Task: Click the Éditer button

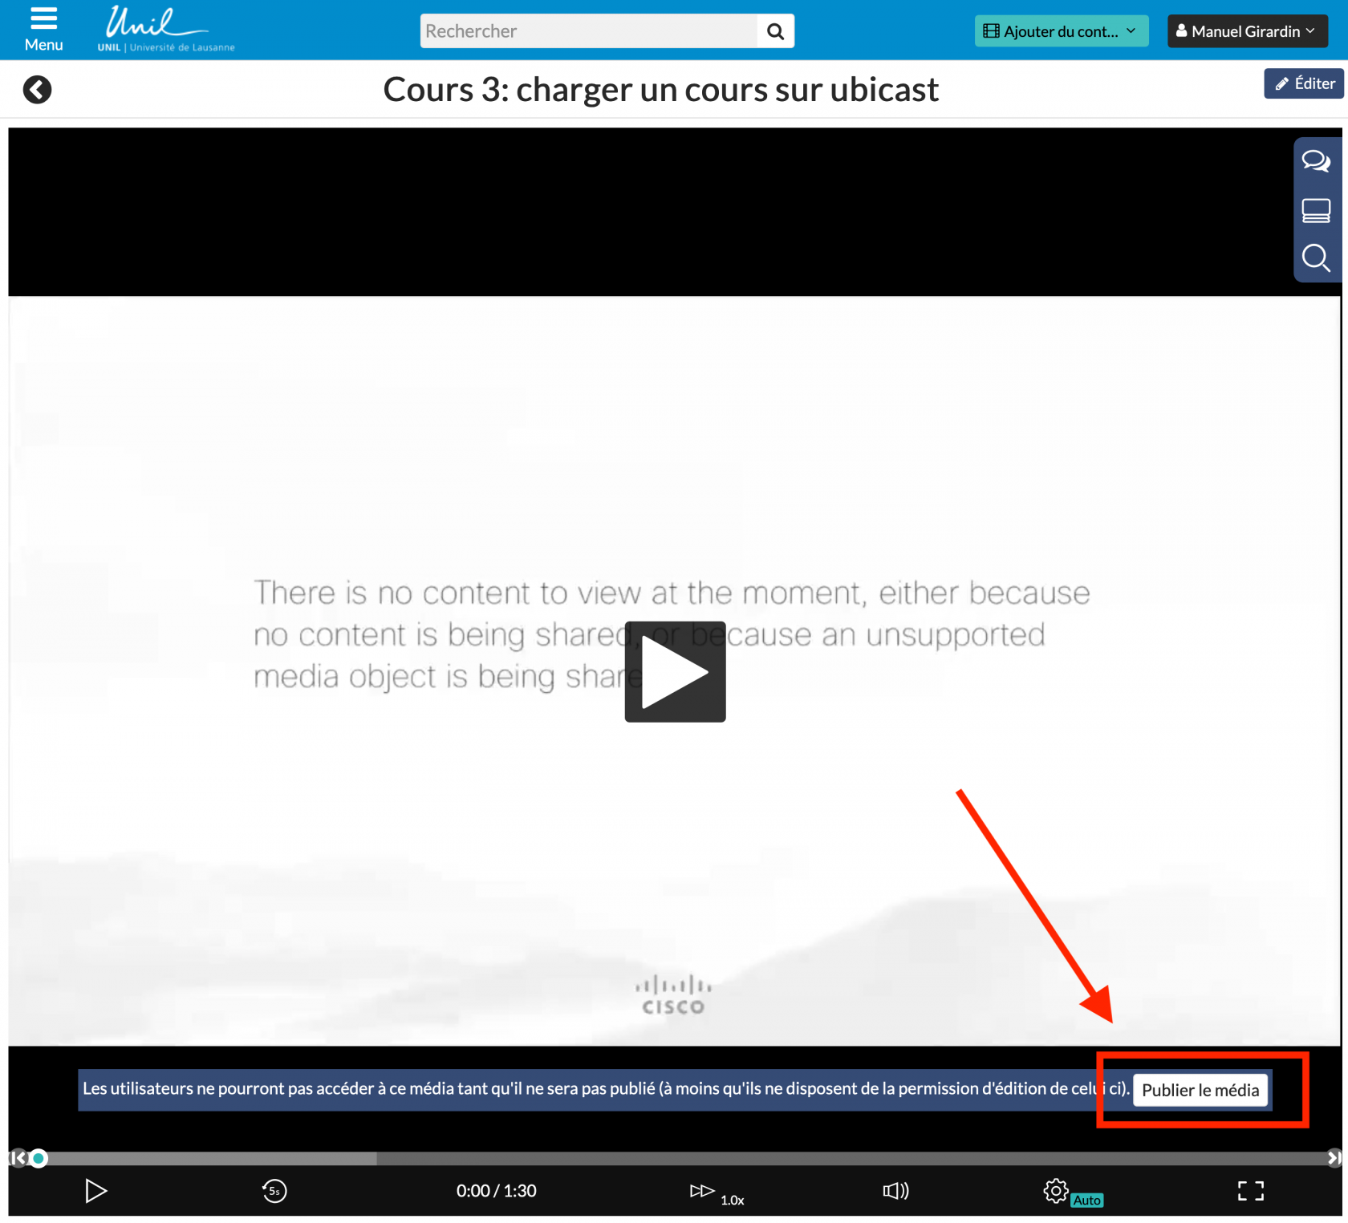Action: (x=1304, y=83)
